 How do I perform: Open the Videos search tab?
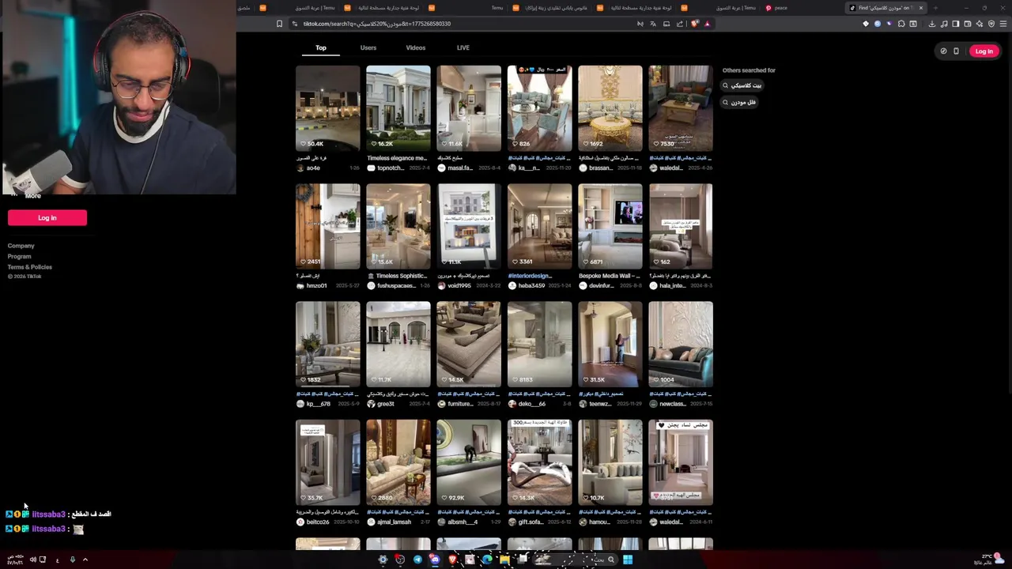[416, 47]
